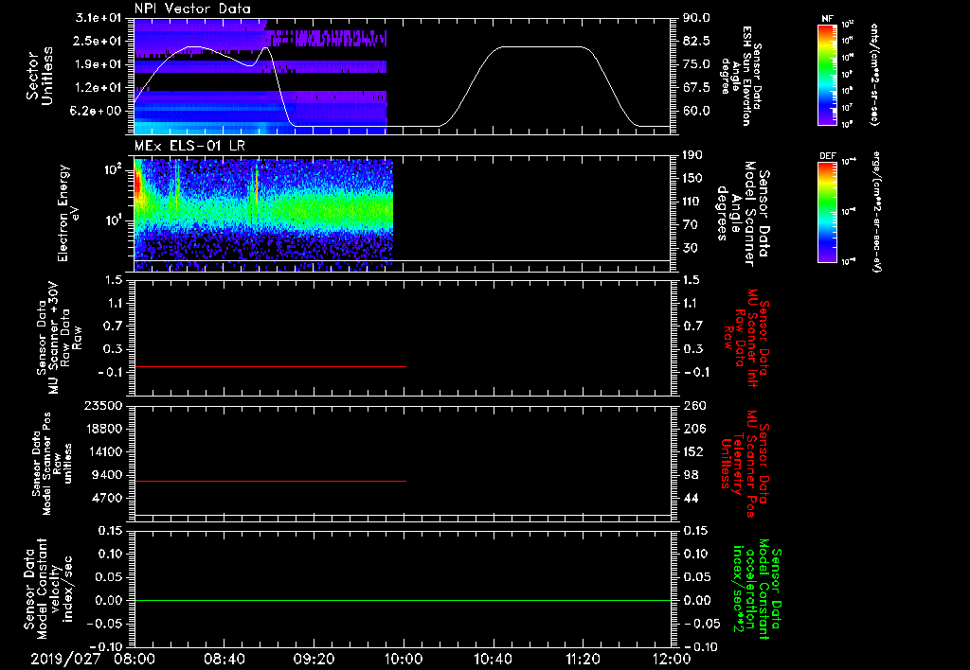Click the 60.0 sun elevation tick label

pyautogui.click(x=696, y=111)
